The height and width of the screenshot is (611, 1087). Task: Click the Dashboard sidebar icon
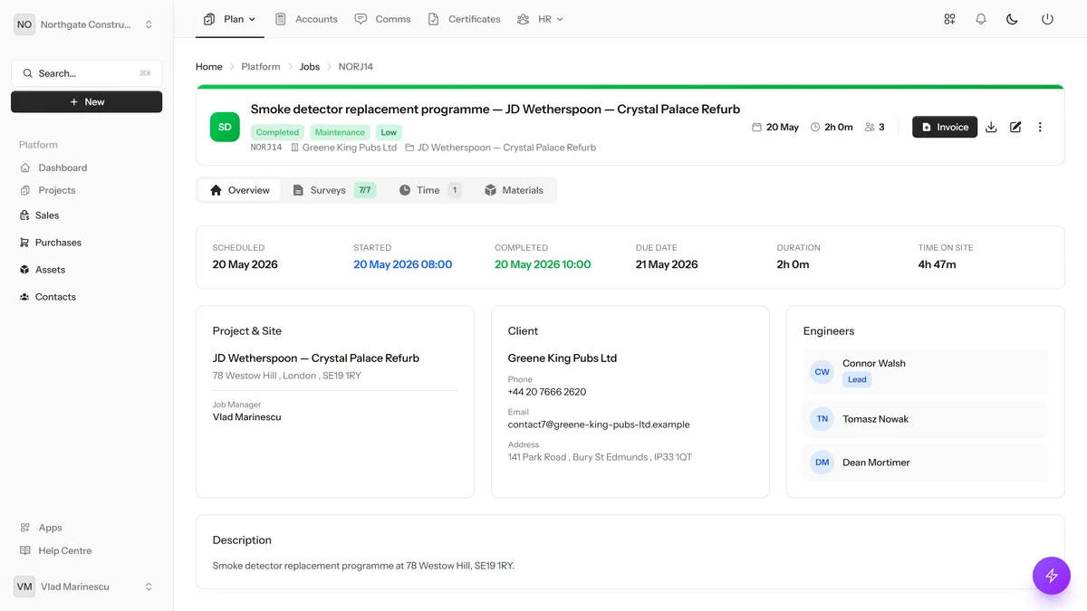(25, 167)
